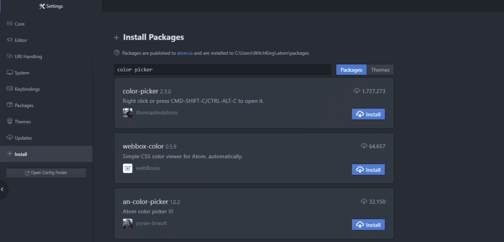The width and height of the screenshot is (504, 242).
Task: Open the Updates section
Action: point(46,138)
